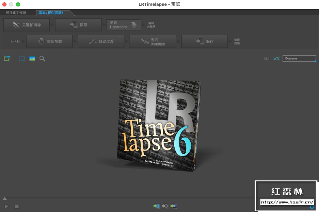
Task: Stop the preview playback
Action: [17, 206]
